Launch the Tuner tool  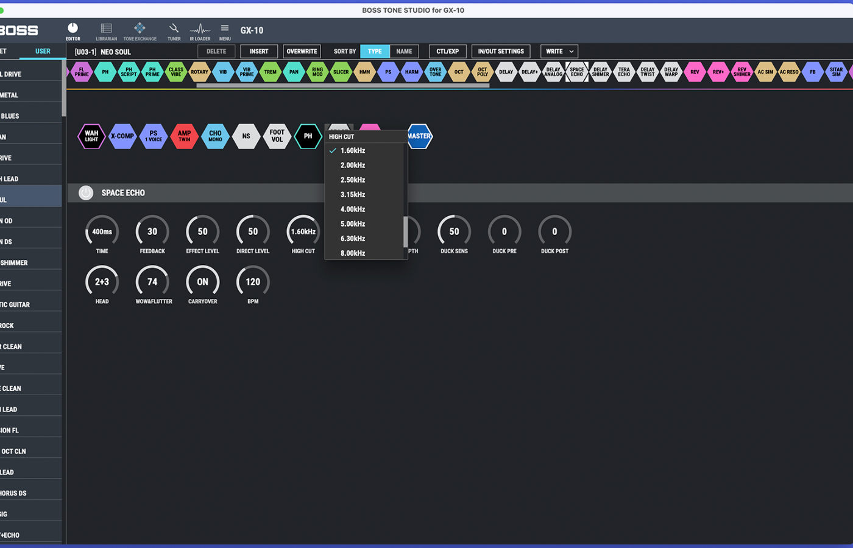click(174, 31)
